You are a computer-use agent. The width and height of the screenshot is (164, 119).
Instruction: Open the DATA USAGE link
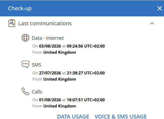(73, 117)
